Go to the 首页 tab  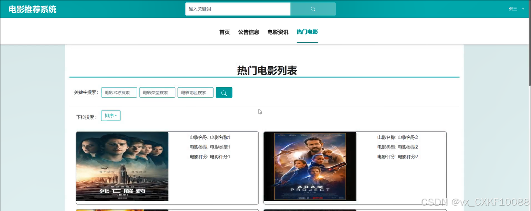[225, 32]
